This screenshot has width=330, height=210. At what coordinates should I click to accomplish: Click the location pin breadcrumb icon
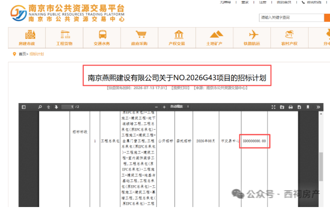[x=14, y=54]
